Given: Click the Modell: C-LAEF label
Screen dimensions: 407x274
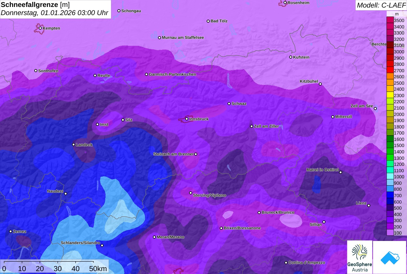Looking at the screenshot, I should pyautogui.click(x=381, y=5).
